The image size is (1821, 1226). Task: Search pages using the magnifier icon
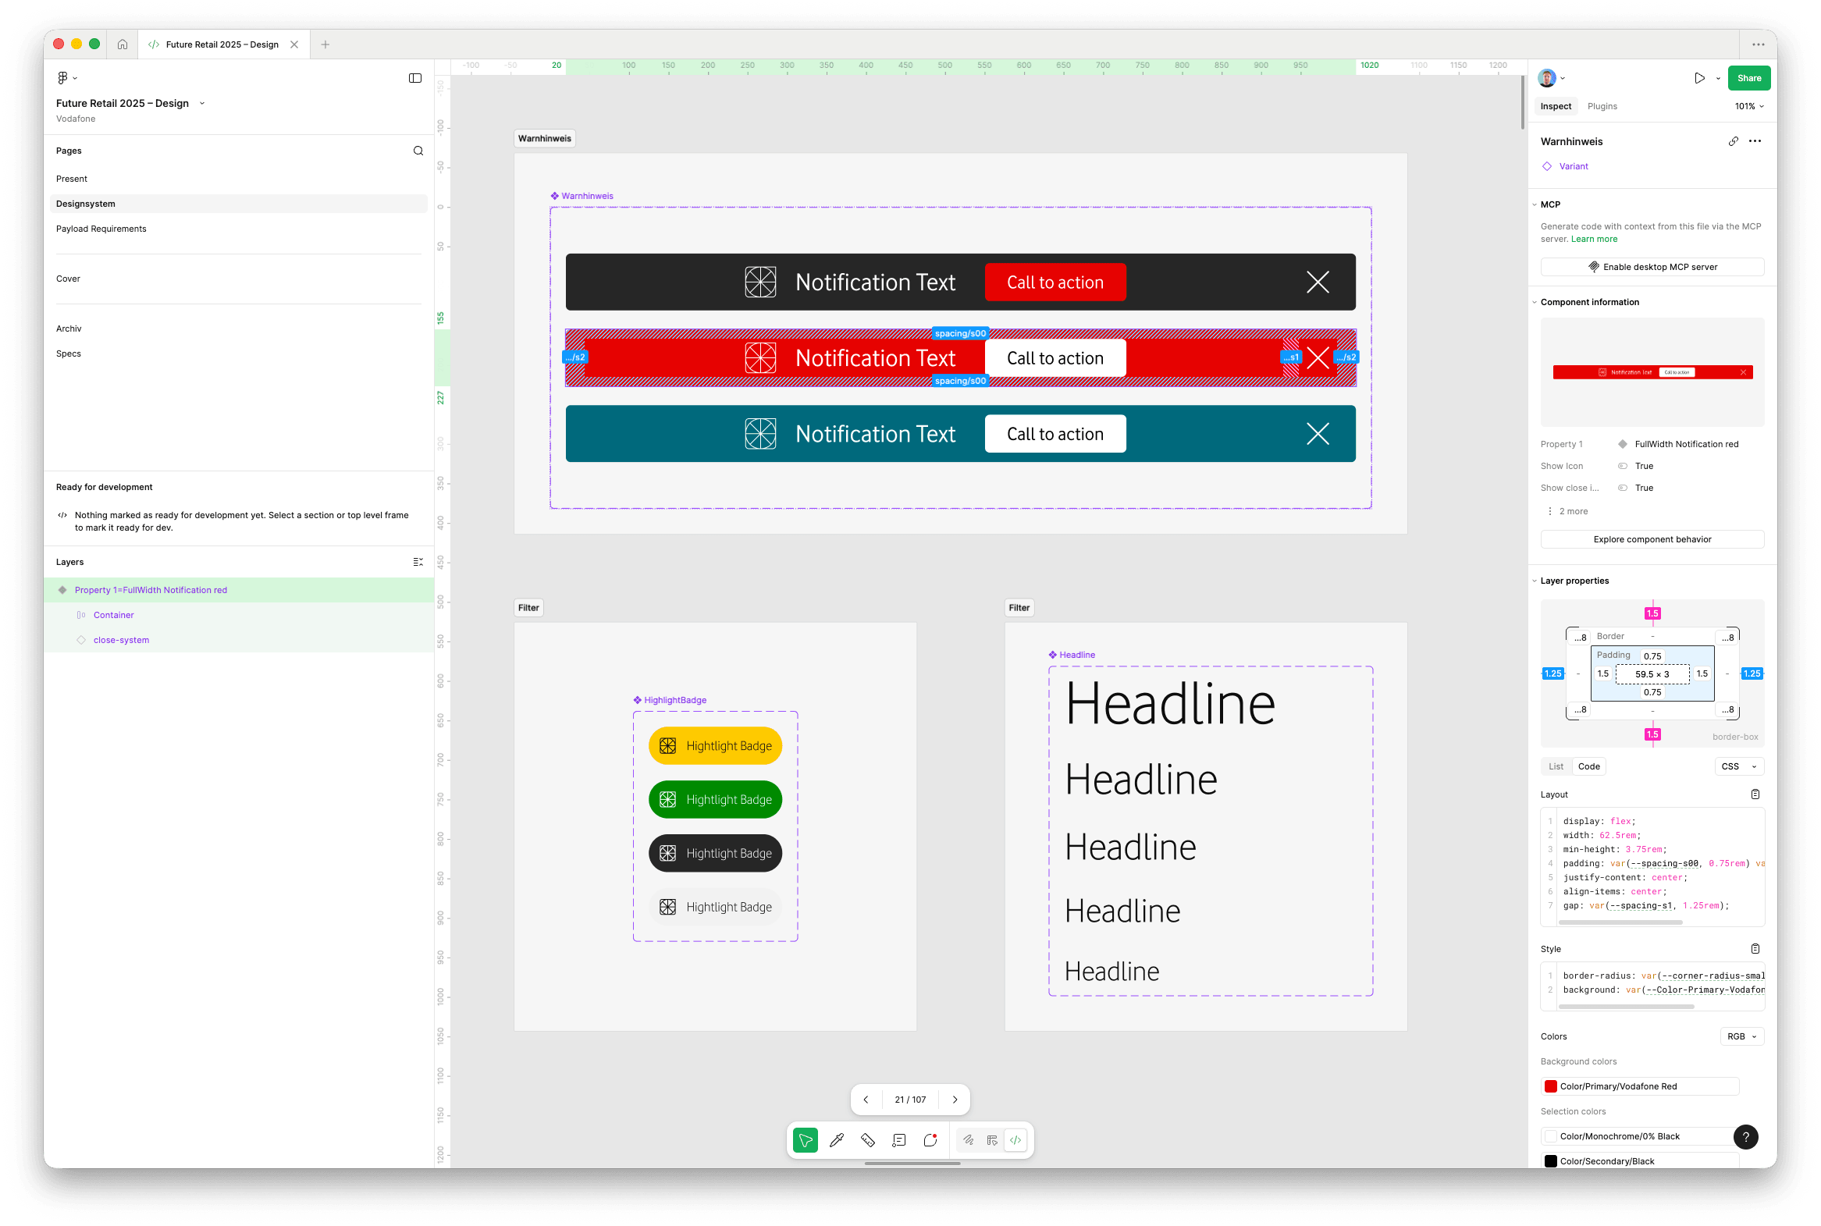[x=418, y=150]
